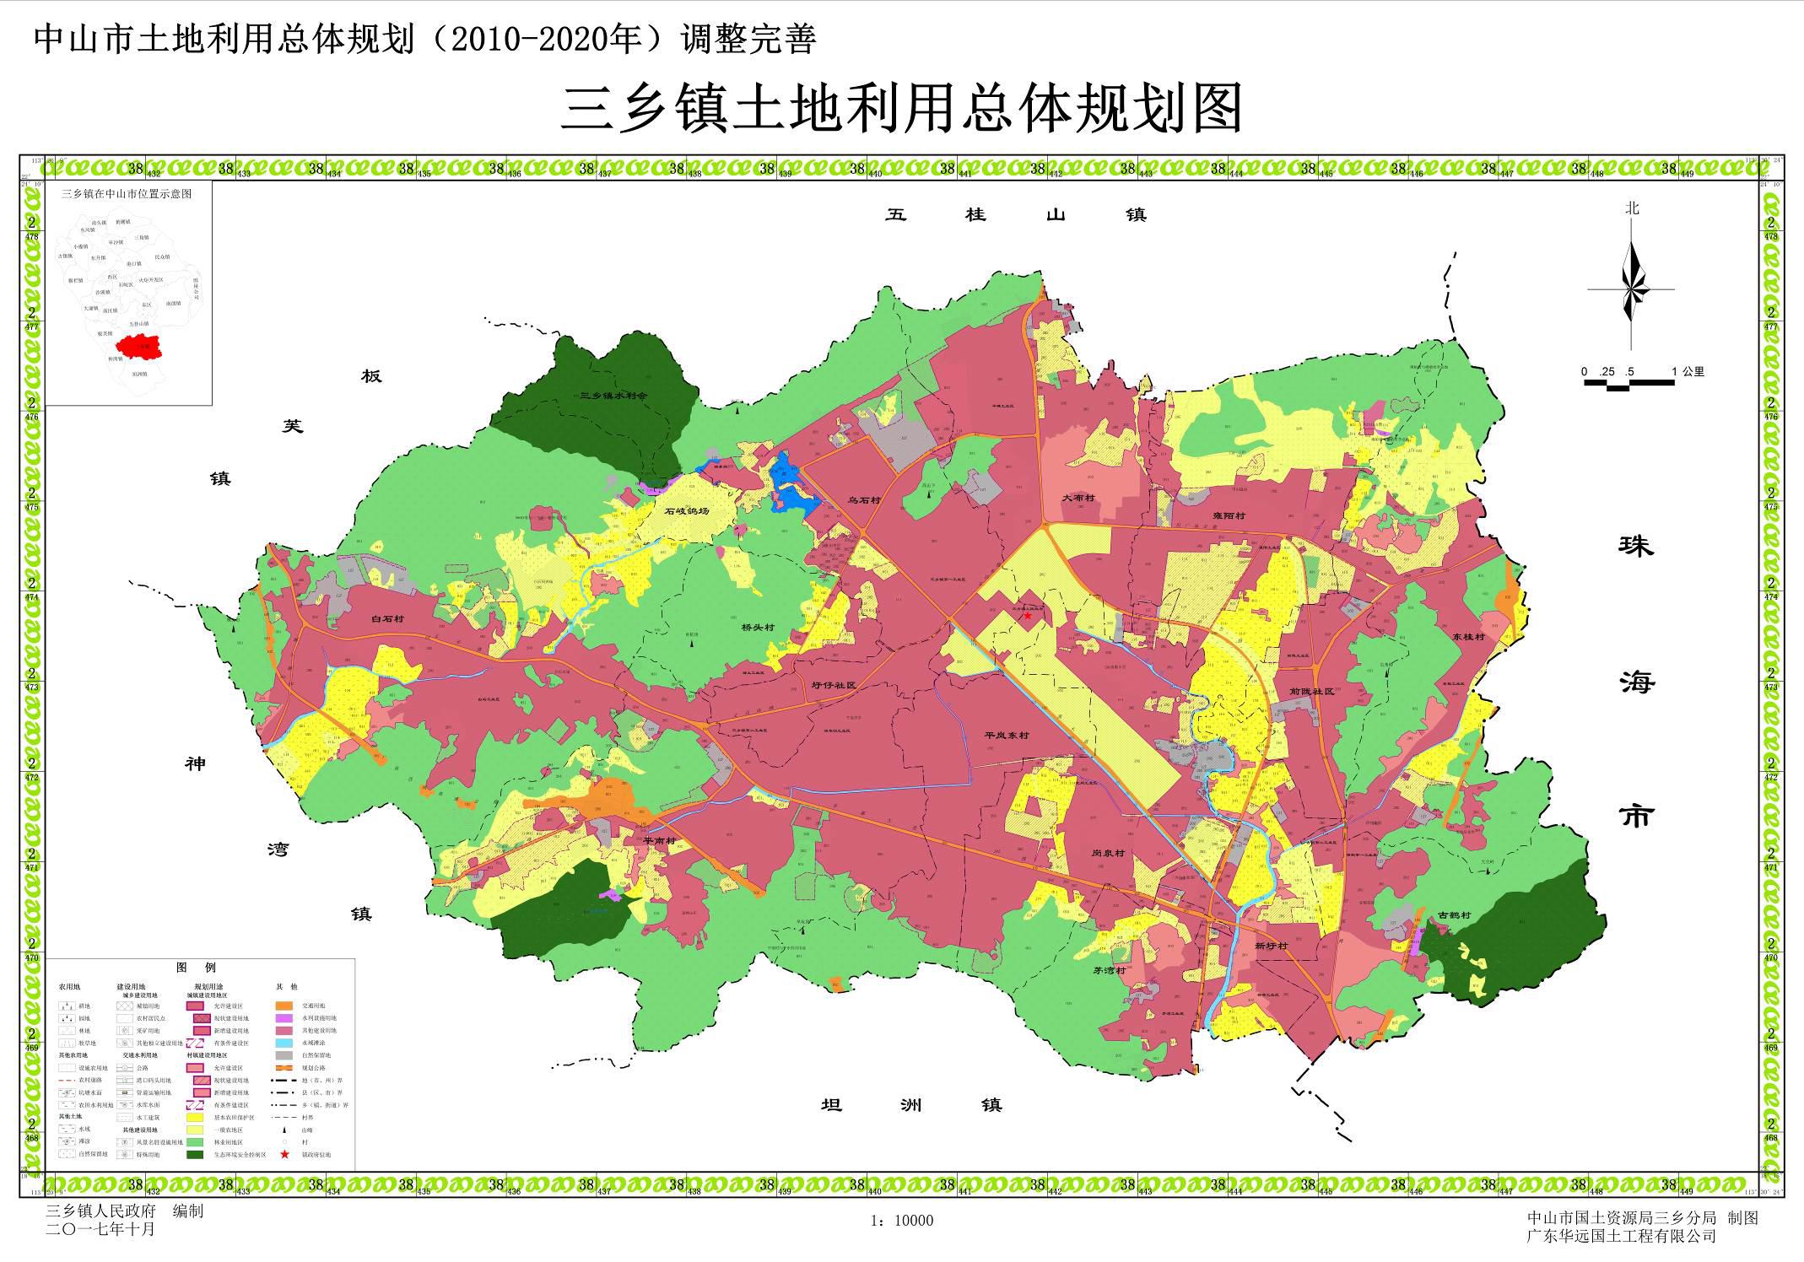The height and width of the screenshot is (1262, 1804).
Task: Click the orange 交通用地 legend swatch
Action: point(284,1006)
